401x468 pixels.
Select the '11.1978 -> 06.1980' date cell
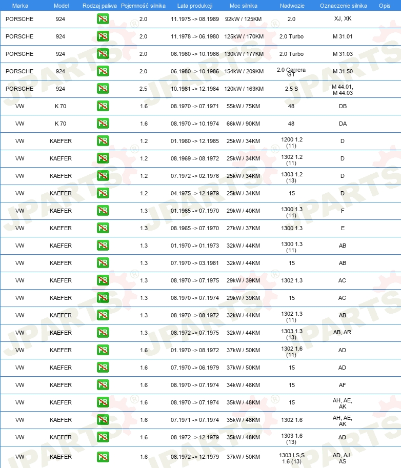click(x=195, y=36)
